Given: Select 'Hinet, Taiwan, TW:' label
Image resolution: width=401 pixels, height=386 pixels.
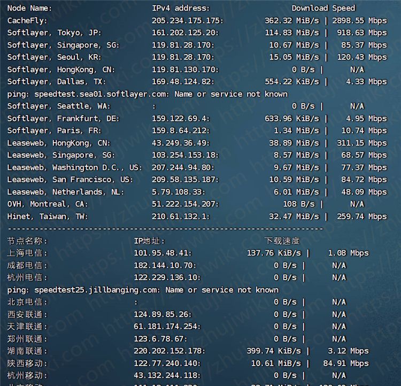Looking at the screenshot, I should coord(48,217).
